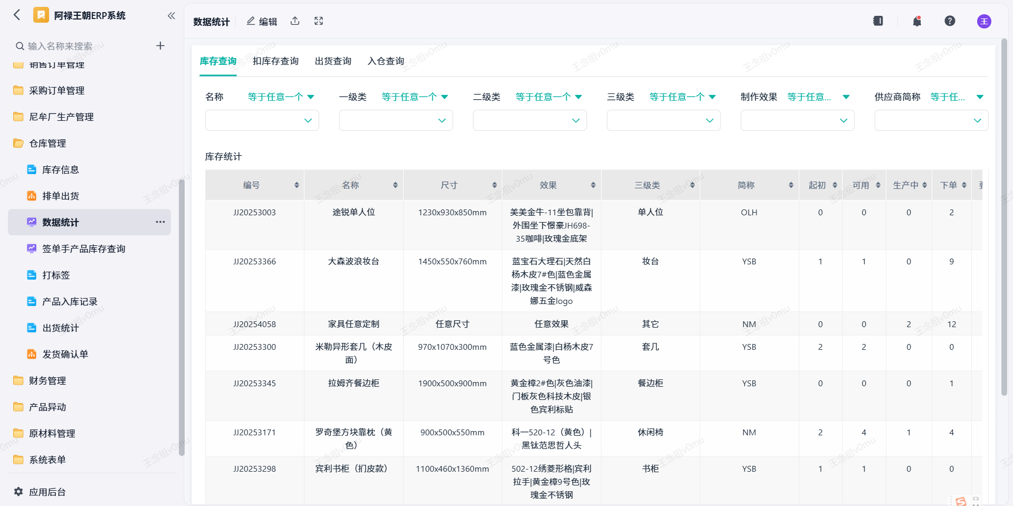This screenshot has width=1013, height=506.
Task: Open 财务管理 folder
Action: click(90, 380)
